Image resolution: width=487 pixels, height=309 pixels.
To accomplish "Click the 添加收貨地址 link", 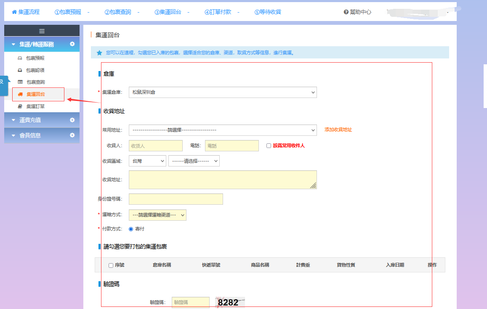I will [338, 130].
